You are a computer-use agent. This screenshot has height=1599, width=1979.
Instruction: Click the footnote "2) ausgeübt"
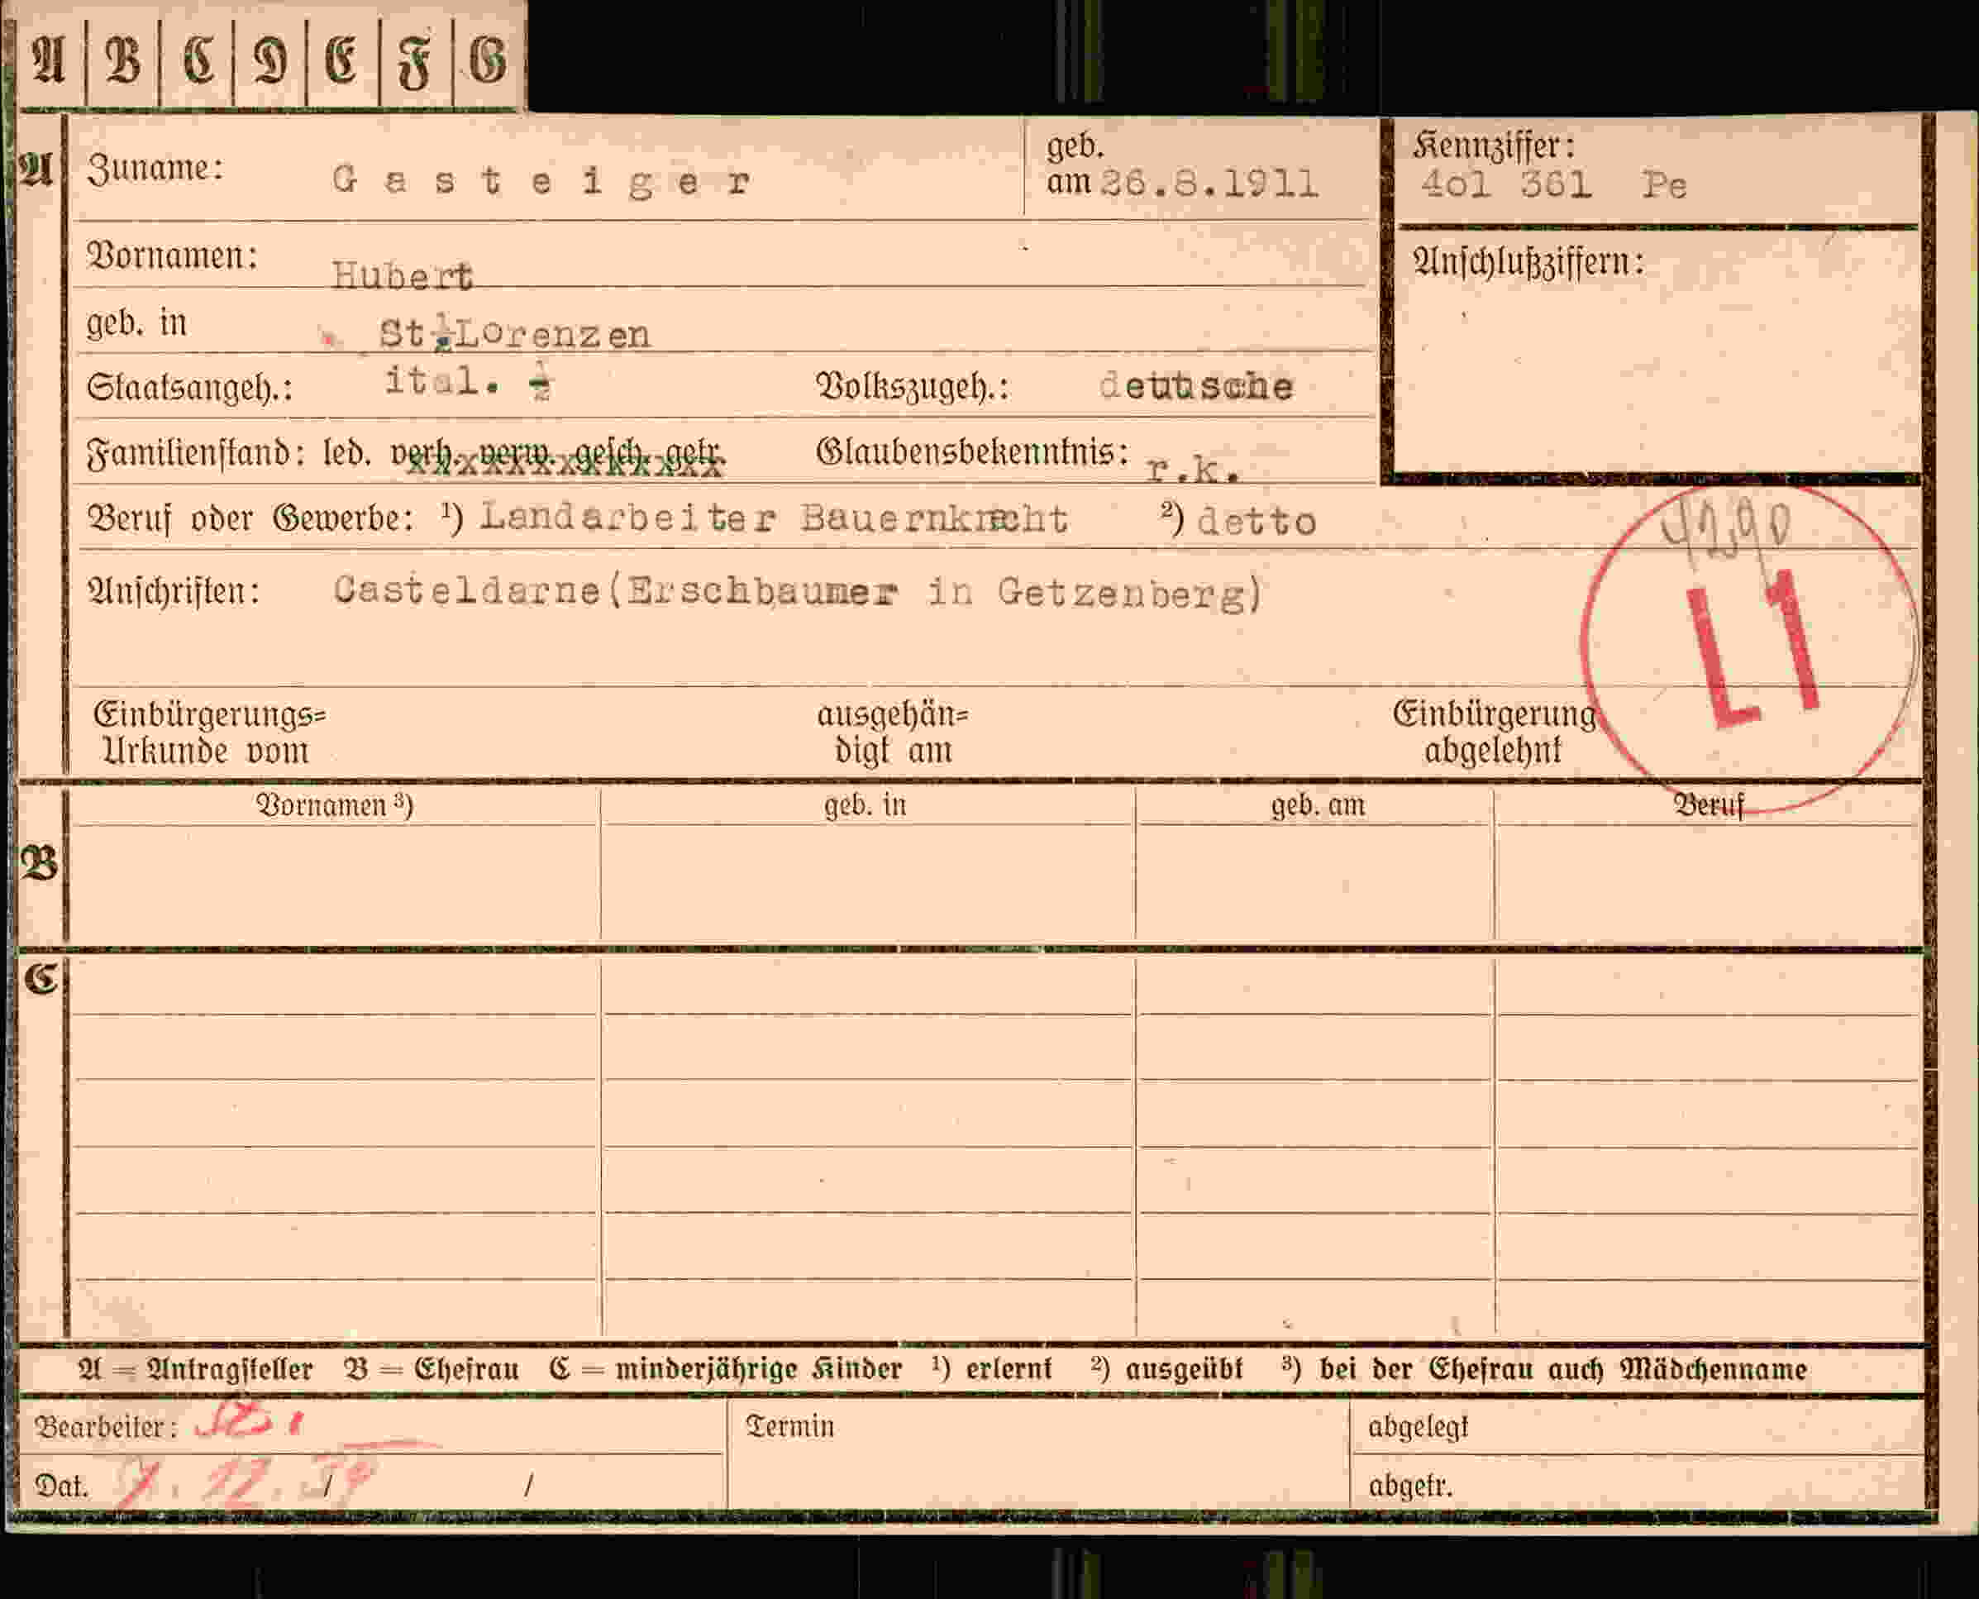click(1166, 1370)
